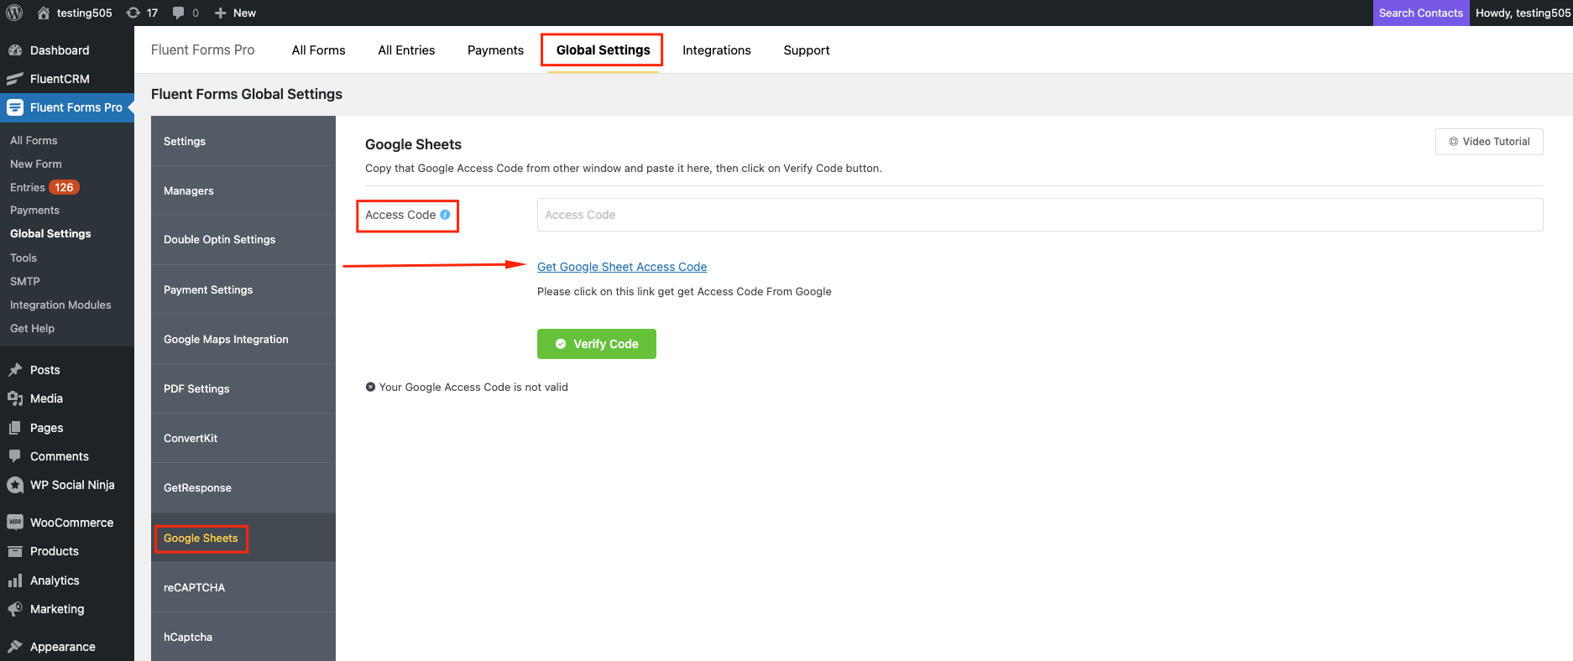Open the All Forms tab

[318, 50]
